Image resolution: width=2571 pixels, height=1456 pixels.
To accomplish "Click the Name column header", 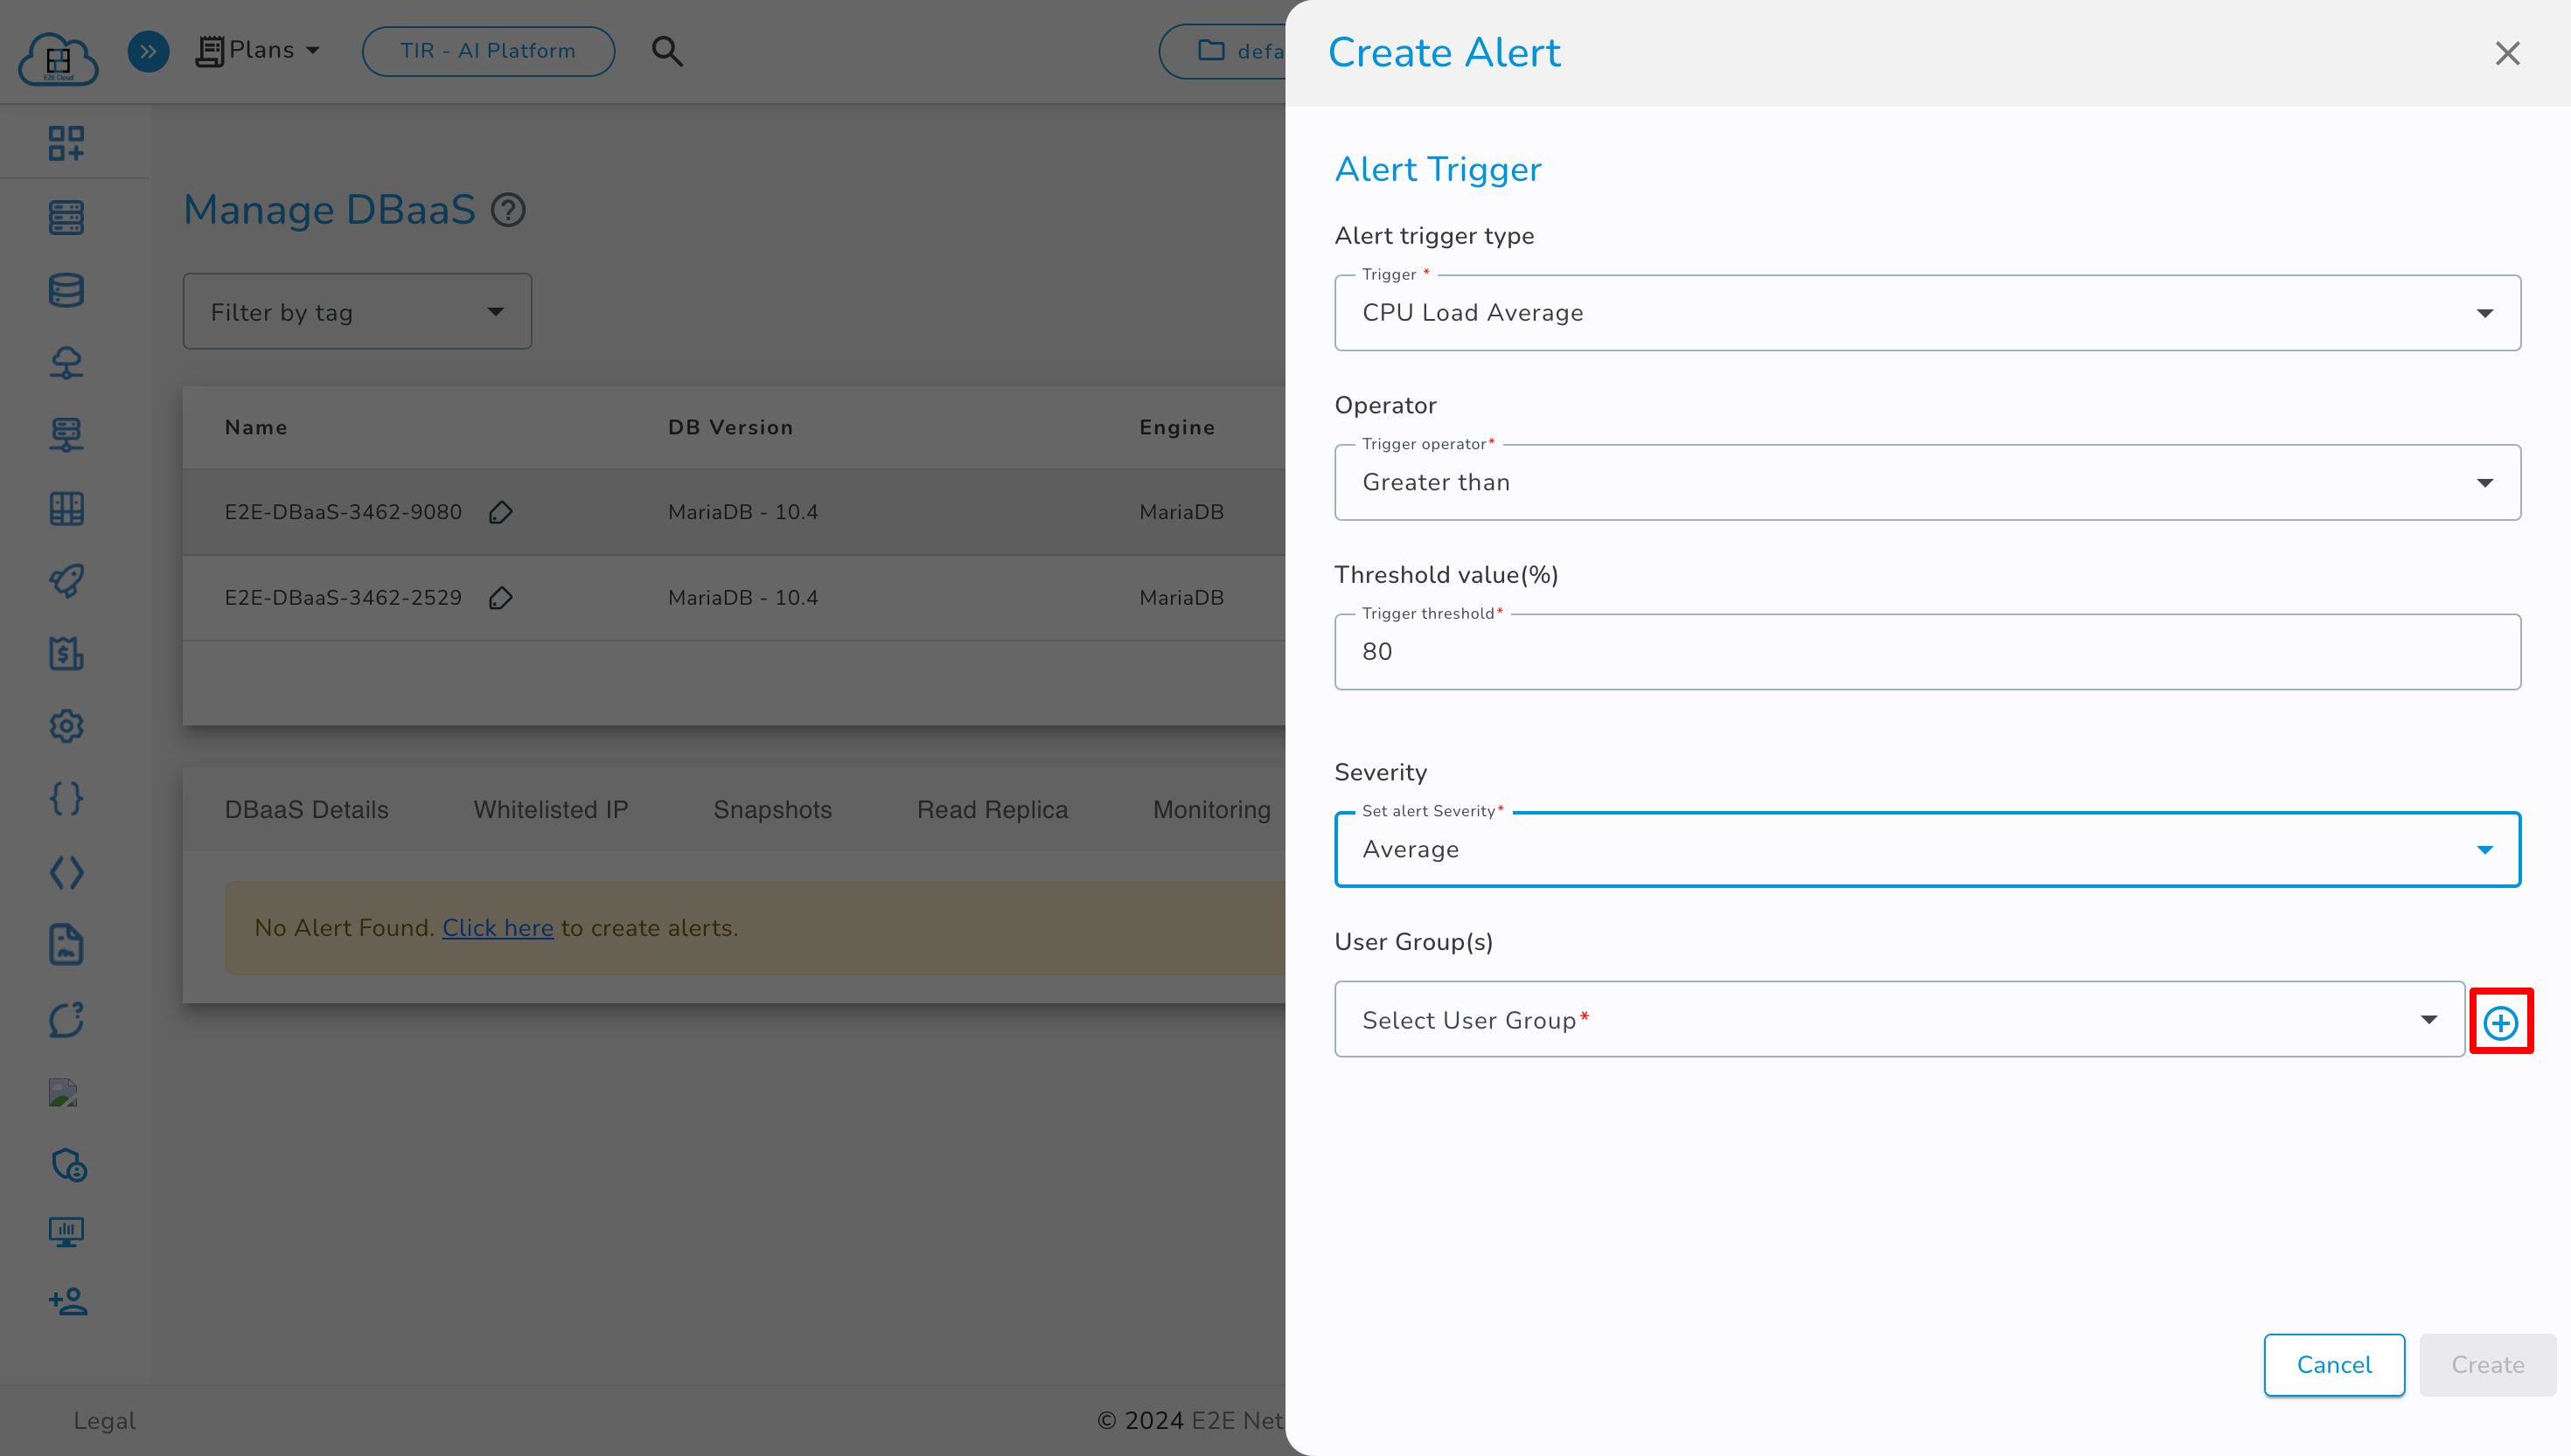I will [256, 428].
